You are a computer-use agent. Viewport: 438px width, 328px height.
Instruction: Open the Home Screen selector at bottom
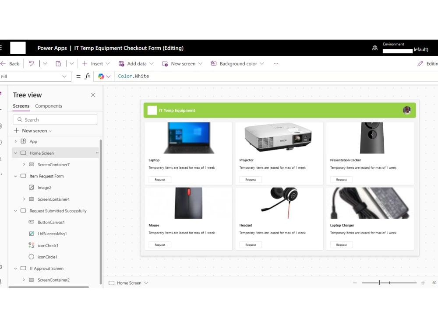tap(128, 283)
